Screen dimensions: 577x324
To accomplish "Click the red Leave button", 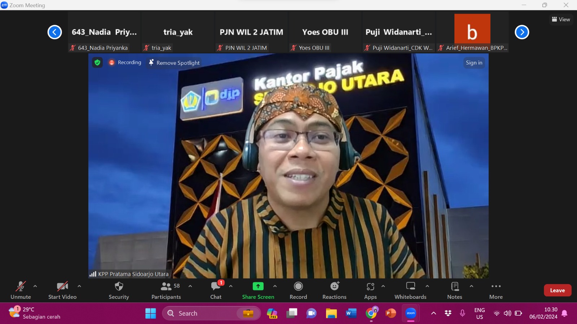I will (x=557, y=290).
